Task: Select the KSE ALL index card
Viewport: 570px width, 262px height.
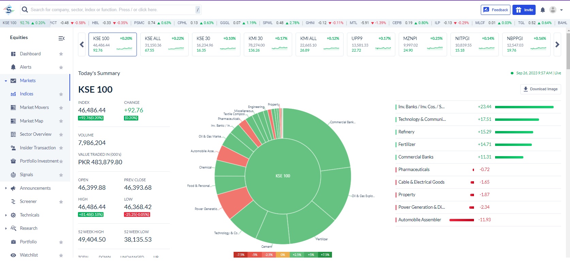Action: [x=164, y=44]
